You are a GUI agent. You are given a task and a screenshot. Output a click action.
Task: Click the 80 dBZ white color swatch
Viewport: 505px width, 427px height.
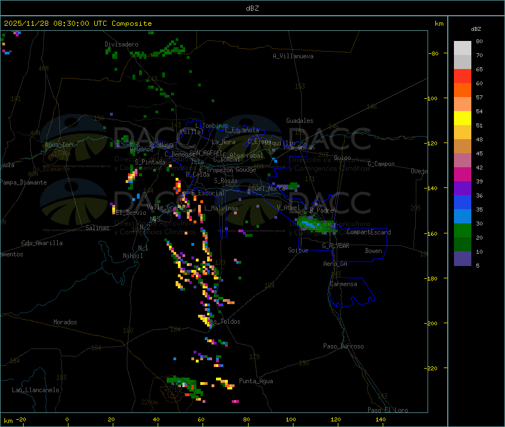pos(462,48)
